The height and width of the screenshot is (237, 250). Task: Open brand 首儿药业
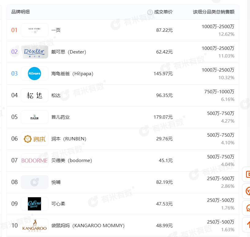(x=60, y=117)
